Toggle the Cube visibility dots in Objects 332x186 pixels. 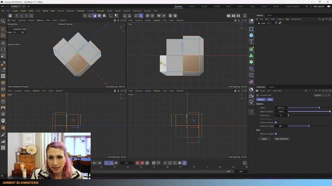(270, 23)
